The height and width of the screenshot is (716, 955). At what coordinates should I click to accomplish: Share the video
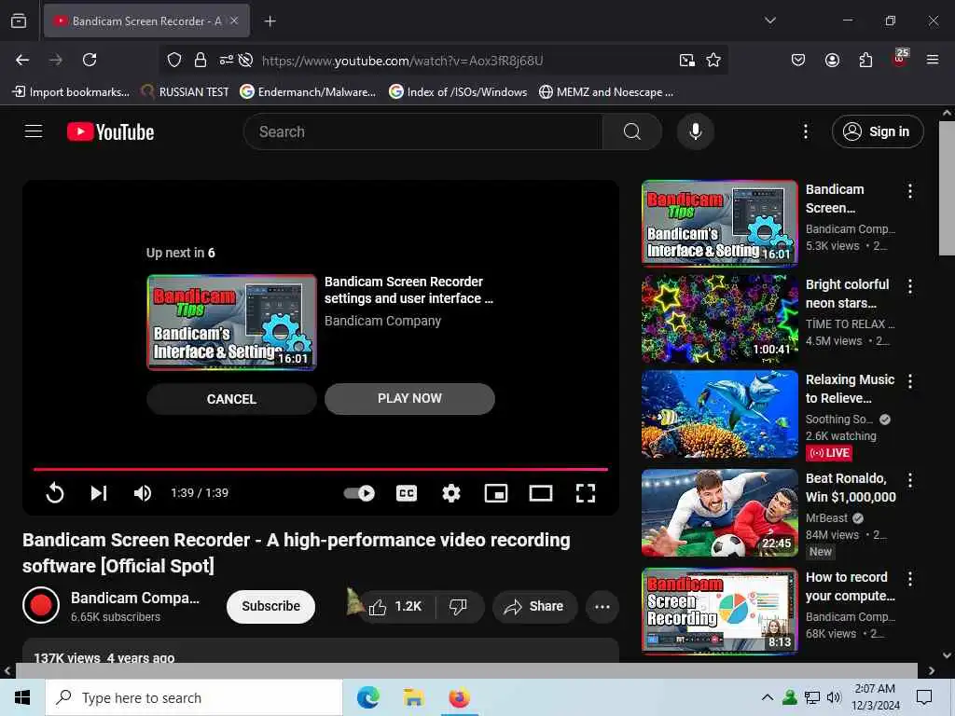[x=534, y=606]
